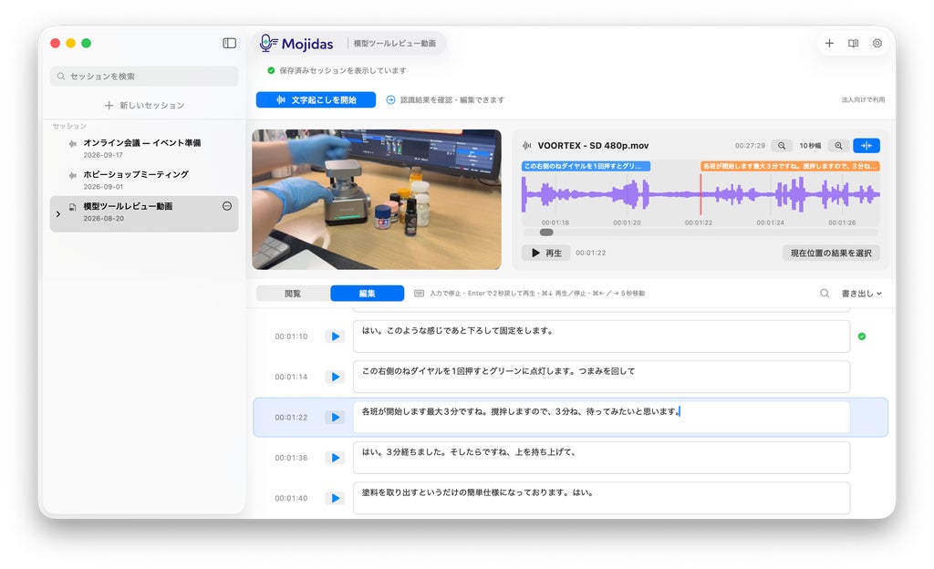The width and height of the screenshot is (934, 569).
Task: Click 現在位置の結果を選択 button
Action: point(831,253)
